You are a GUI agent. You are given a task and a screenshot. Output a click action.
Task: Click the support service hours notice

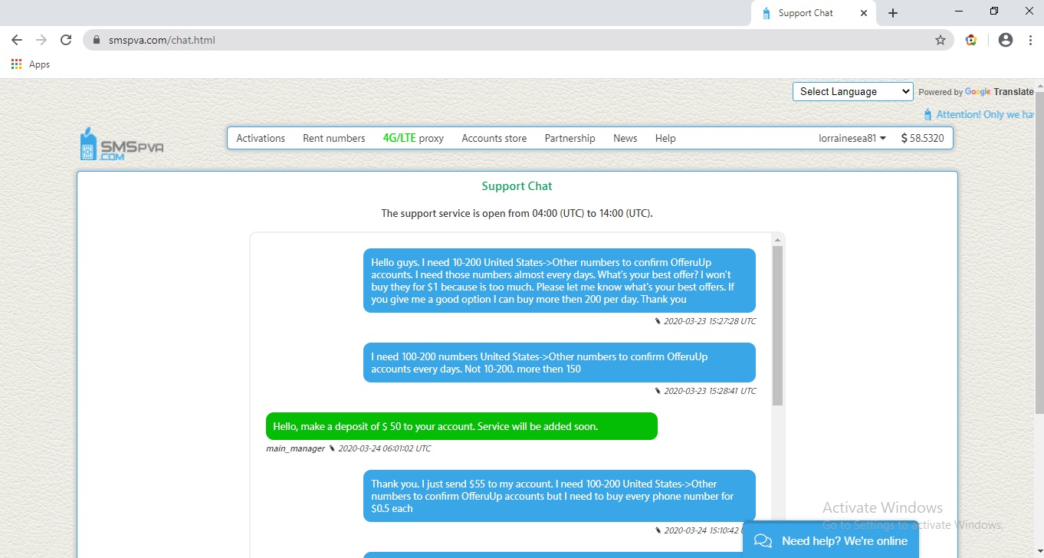517,213
